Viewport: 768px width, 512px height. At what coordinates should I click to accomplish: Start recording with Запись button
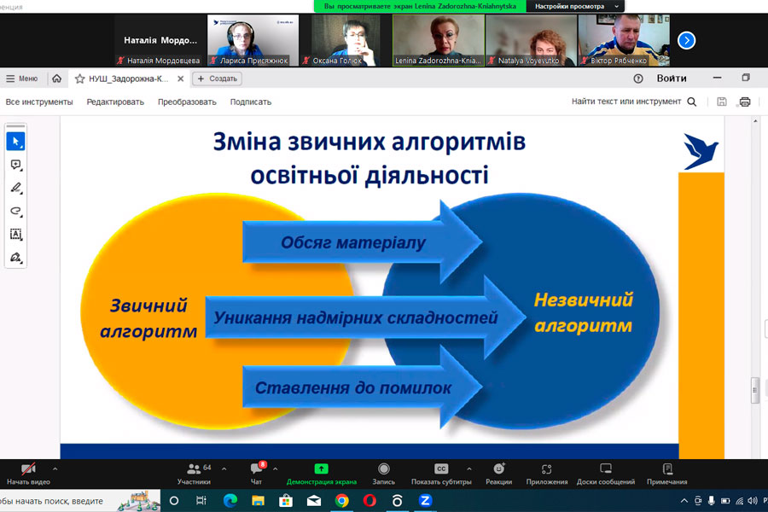pyautogui.click(x=383, y=474)
